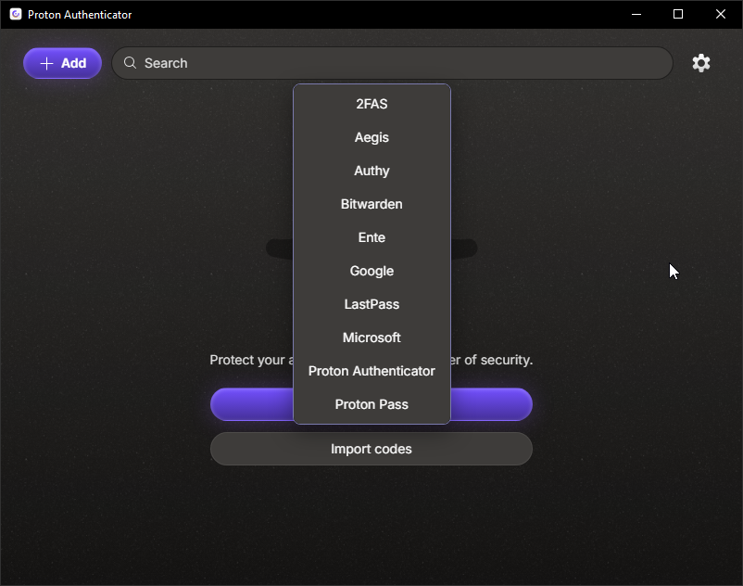743x586 pixels.
Task: Click the magnifying glass search icon
Action: pyautogui.click(x=130, y=62)
